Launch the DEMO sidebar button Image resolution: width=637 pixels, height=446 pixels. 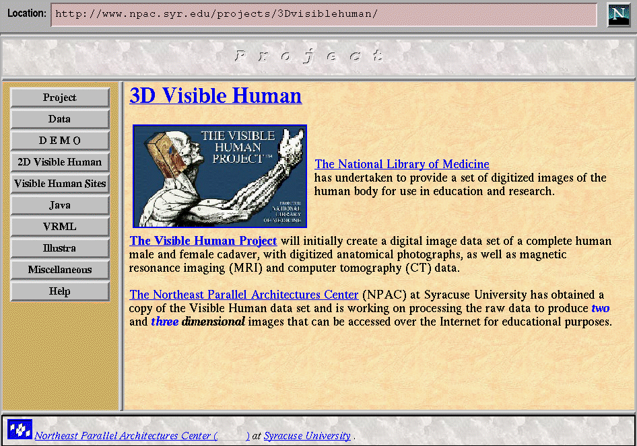click(x=60, y=141)
